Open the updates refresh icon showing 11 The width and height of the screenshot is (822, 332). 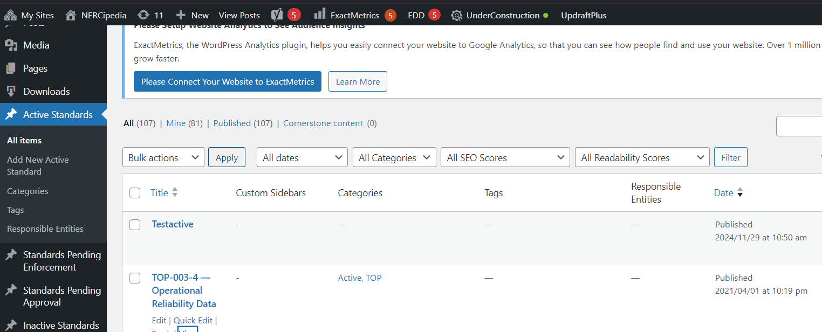pos(143,15)
